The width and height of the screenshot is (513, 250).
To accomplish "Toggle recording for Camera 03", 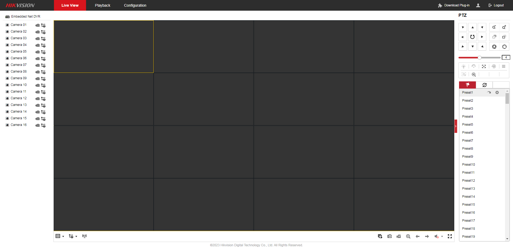I will coord(38,39).
